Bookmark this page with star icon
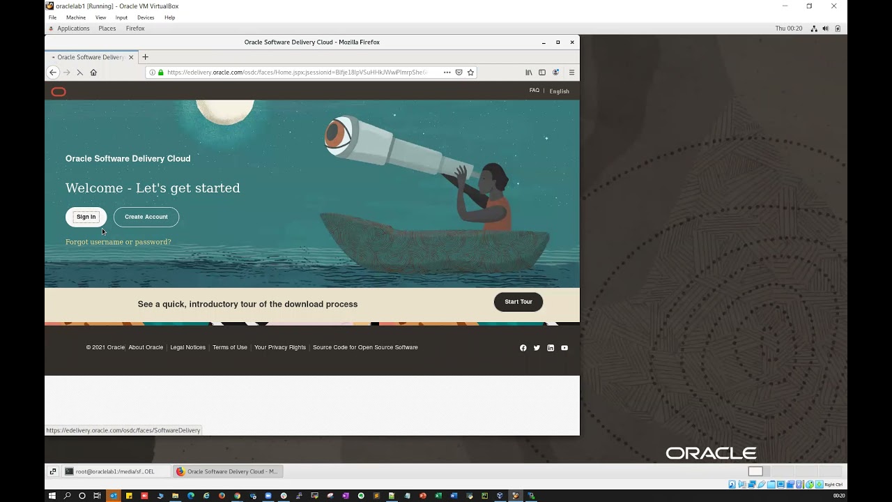Image resolution: width=892 pixels, height=502 pixels. (x=470, y=73)
